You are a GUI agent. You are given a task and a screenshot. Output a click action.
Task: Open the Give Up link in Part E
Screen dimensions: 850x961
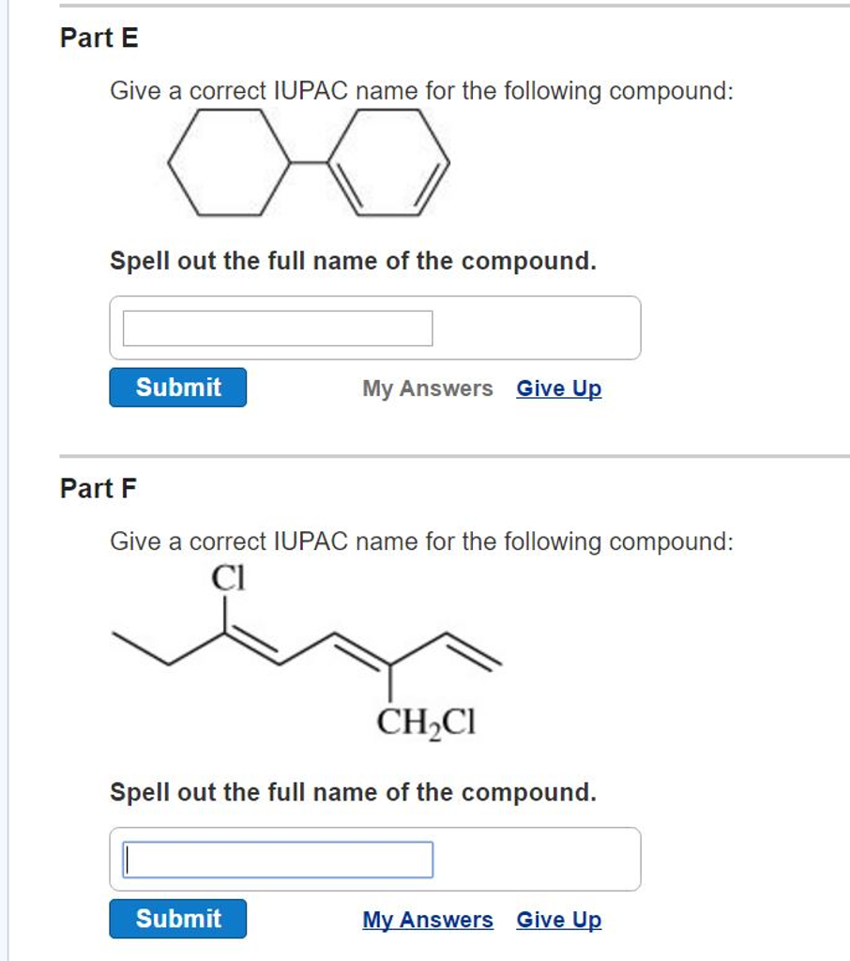point(558,389)
